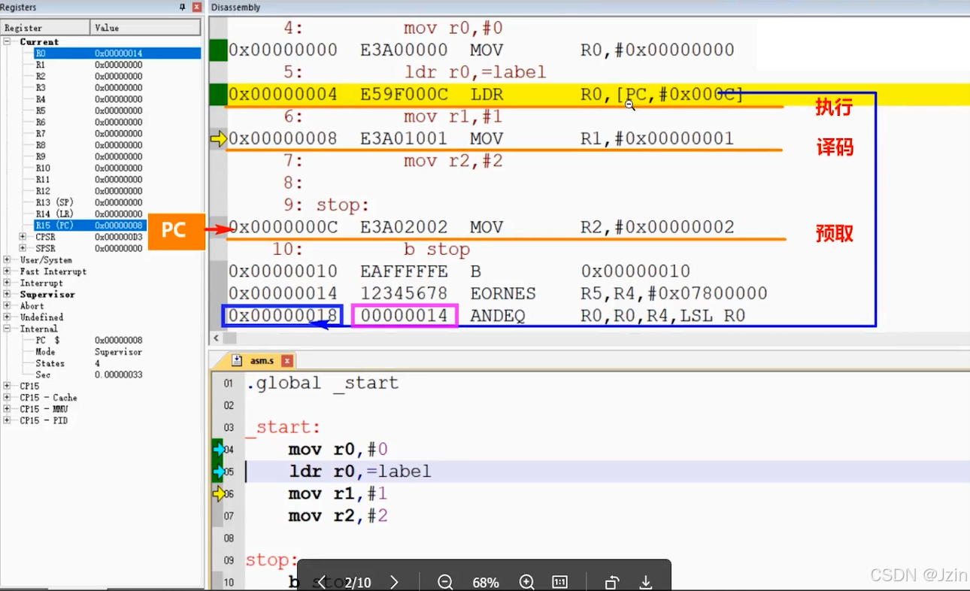Click line 06 current-statement arrow in gutter
Viewport: 970px width, 591px height.
pos(219,494)
